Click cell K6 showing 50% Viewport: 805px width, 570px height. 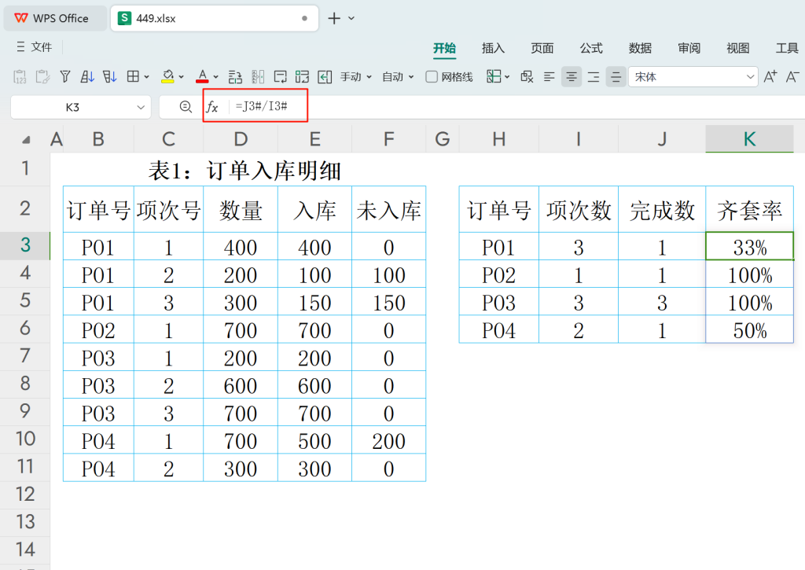(749, 329)
